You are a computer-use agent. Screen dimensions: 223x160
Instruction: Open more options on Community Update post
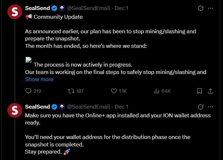point(211,8)
